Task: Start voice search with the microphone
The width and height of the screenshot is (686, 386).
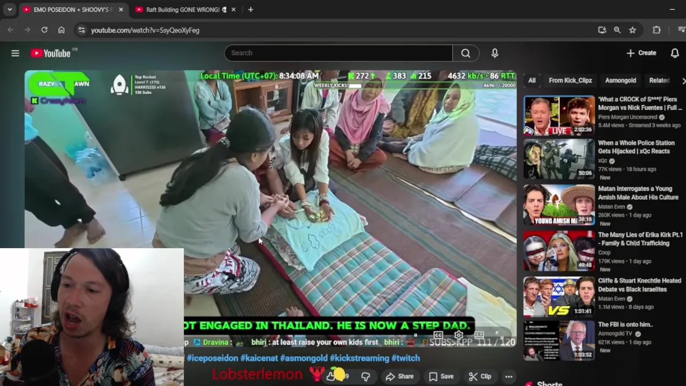Action: (495, 53)
